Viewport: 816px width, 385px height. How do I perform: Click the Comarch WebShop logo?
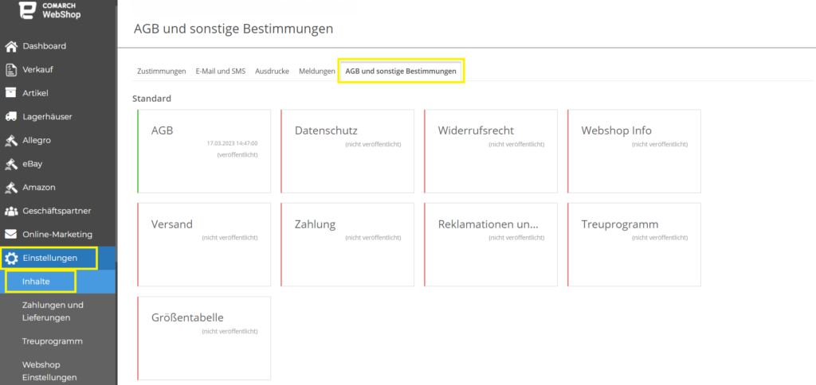point(50,10)
